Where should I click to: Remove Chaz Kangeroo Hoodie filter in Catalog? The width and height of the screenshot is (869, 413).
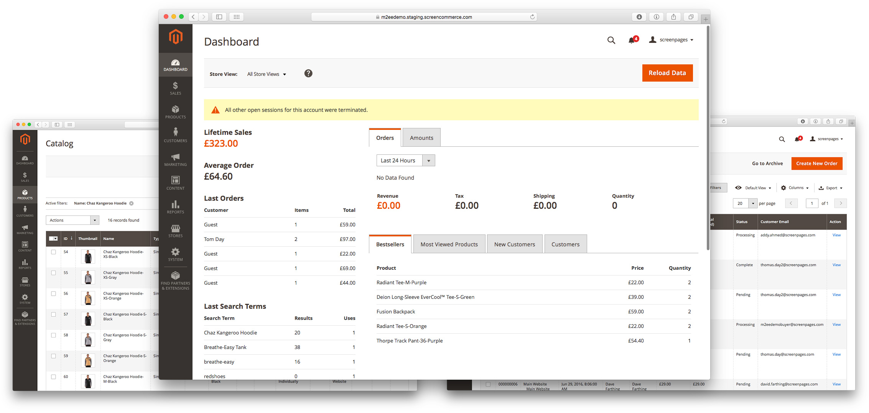[132, 203]
